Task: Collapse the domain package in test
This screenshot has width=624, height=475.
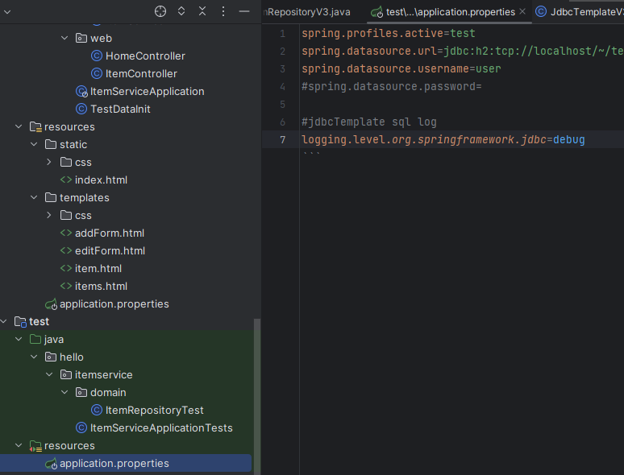Action: 64,392
